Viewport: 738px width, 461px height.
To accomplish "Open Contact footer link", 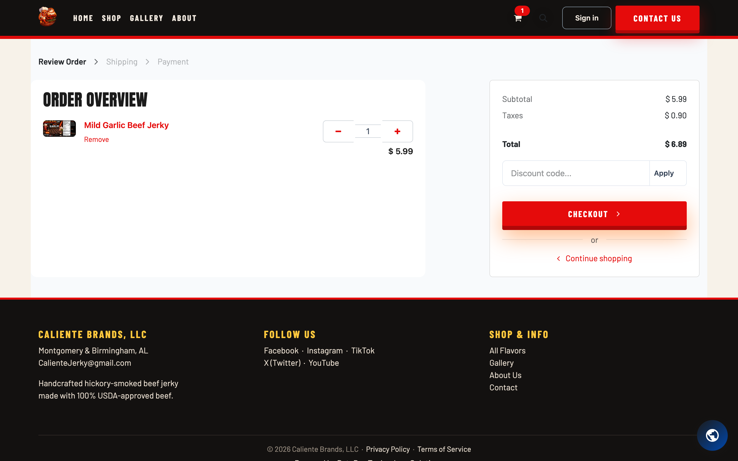I will (504, 387).
